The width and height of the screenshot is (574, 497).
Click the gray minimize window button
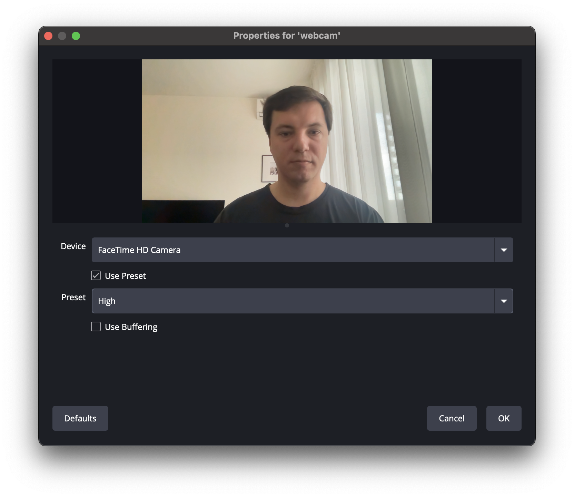62,36
